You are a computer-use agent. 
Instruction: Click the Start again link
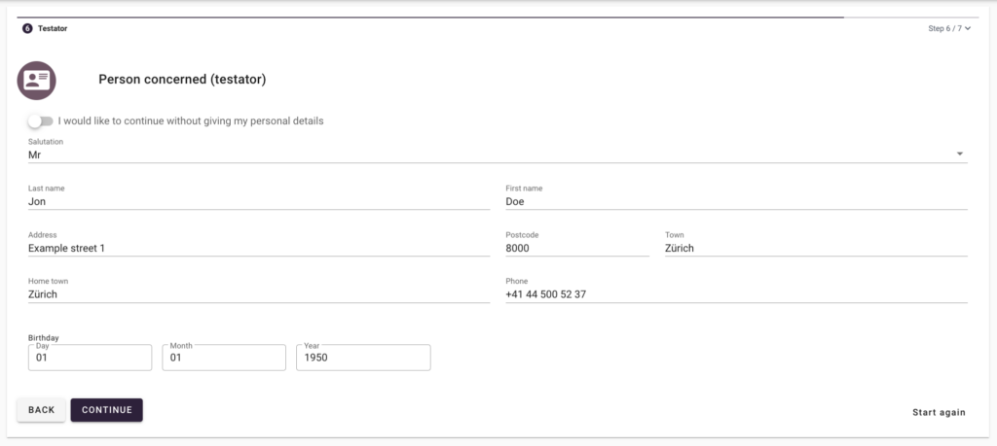tap(939, 412)
